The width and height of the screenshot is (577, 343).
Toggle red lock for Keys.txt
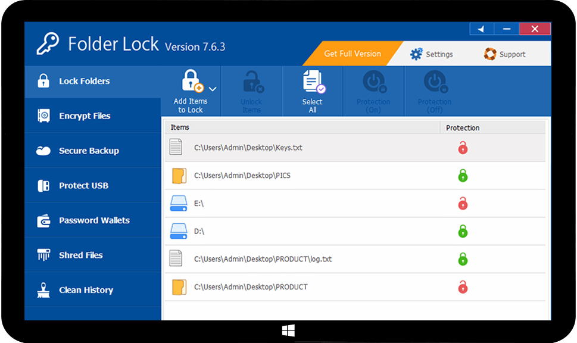pyautogui.click(x=463, y=148)
